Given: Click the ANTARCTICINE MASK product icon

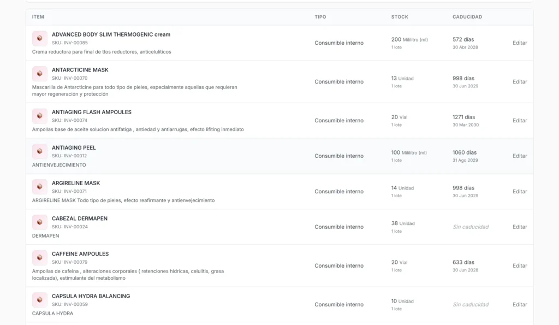Looking at the screenshot, I should coord(39,74).
